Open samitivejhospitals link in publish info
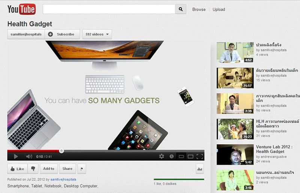This screenshot has width=300, height=193. coord(63,180)
